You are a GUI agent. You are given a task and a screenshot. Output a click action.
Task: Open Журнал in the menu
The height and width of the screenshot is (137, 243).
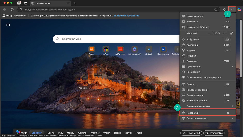tap(207, 50)
